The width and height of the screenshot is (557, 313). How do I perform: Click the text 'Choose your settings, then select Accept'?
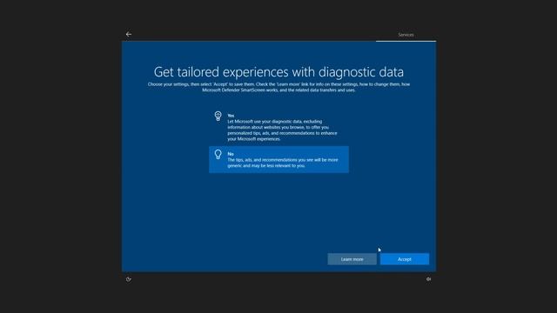tap(188, 84)
